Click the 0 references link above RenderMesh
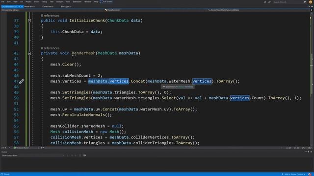The height and width of the screenshot is (176, 314). (x=50, y=48)
